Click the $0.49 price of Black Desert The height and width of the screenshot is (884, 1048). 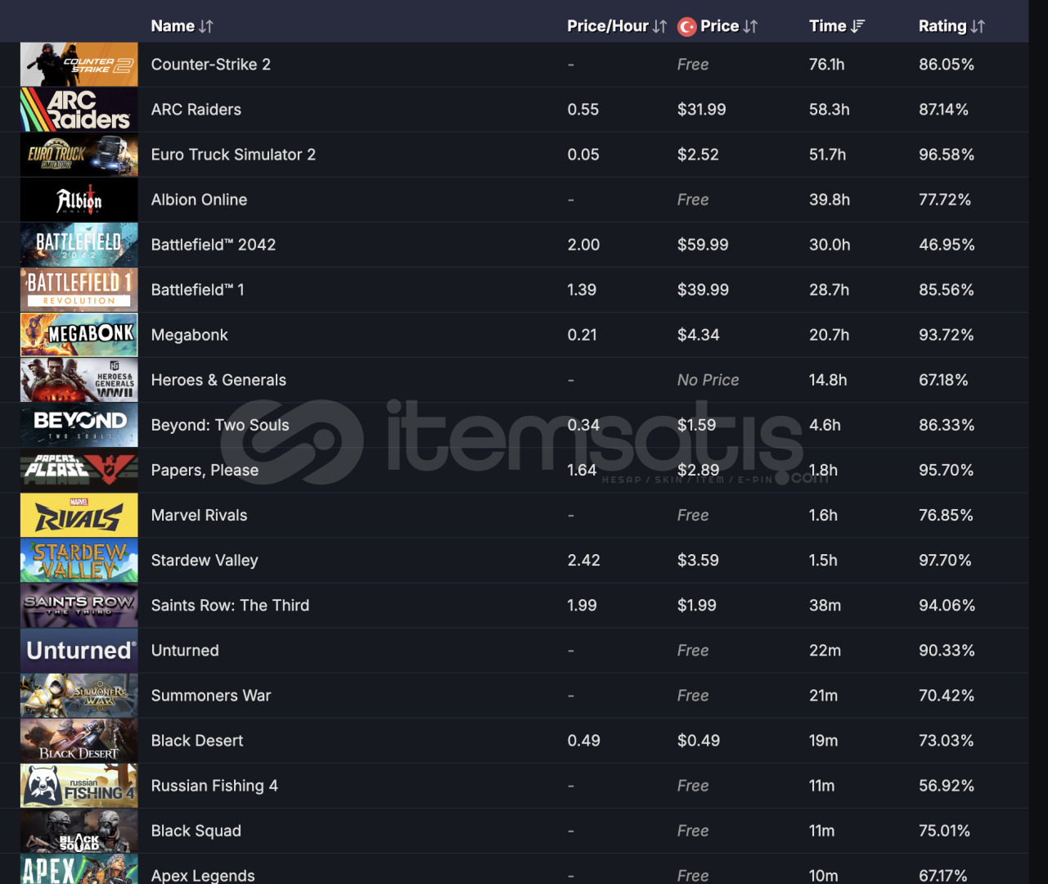point(699,741)
